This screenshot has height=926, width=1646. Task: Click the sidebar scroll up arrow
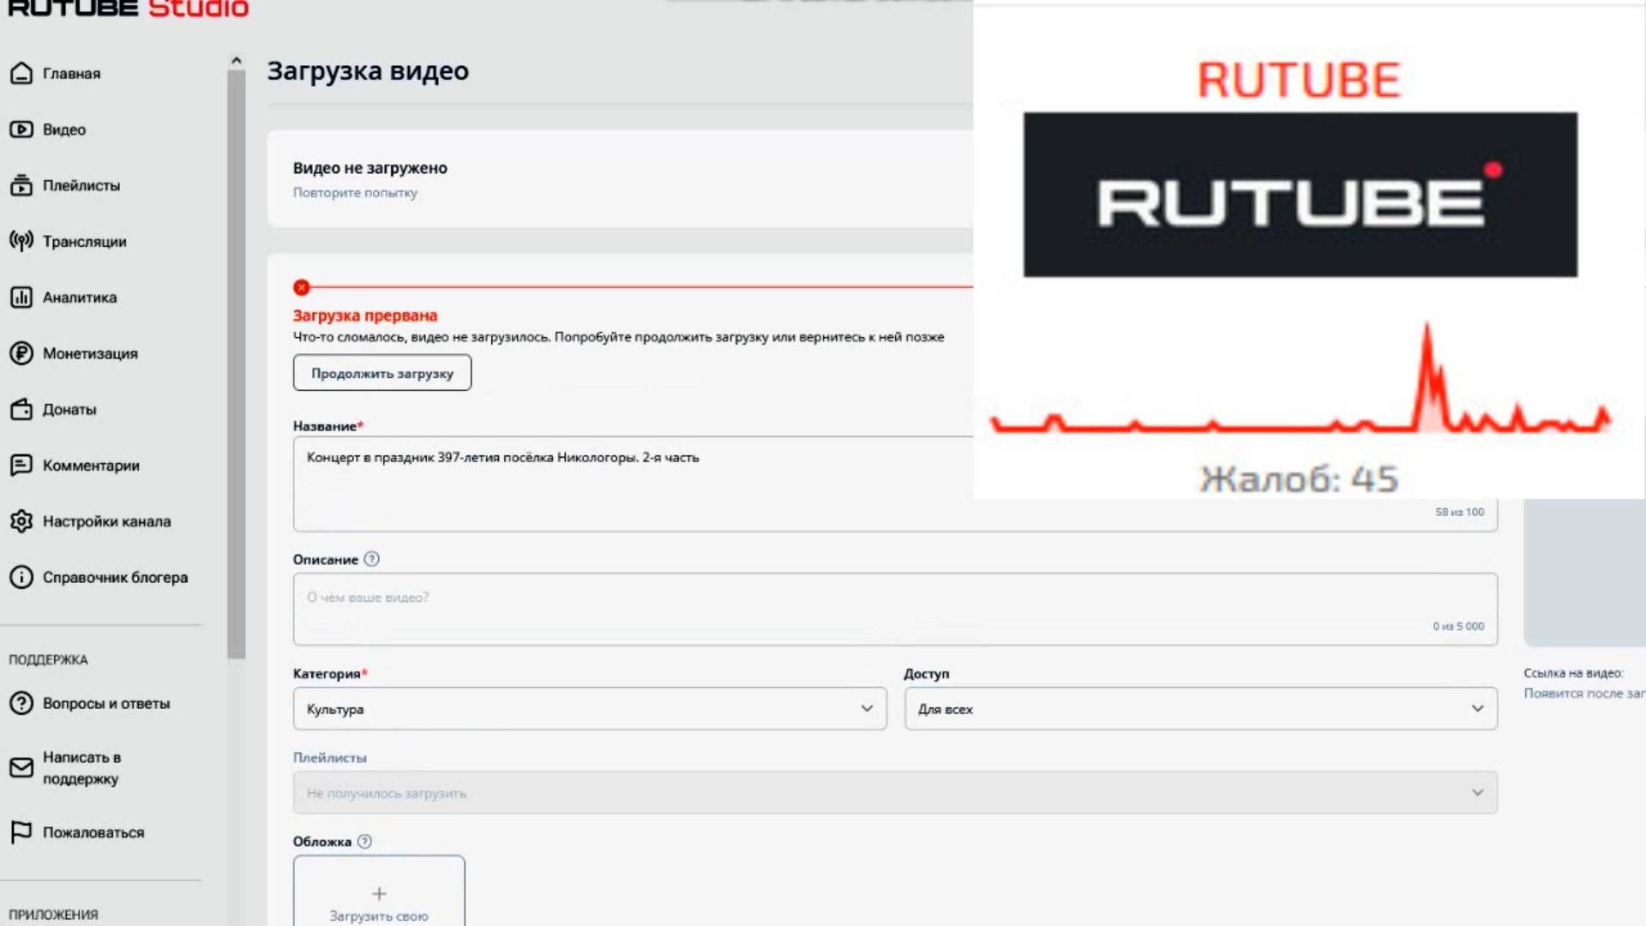pyautogui.click(x=237, y=61)
